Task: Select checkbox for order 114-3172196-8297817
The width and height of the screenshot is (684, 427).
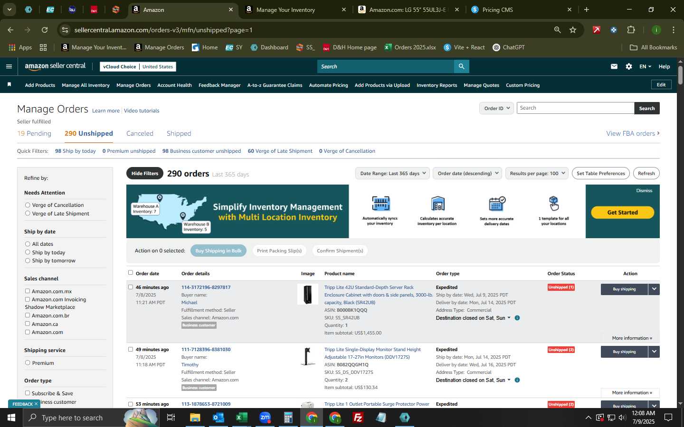Action: coord(131,287)
